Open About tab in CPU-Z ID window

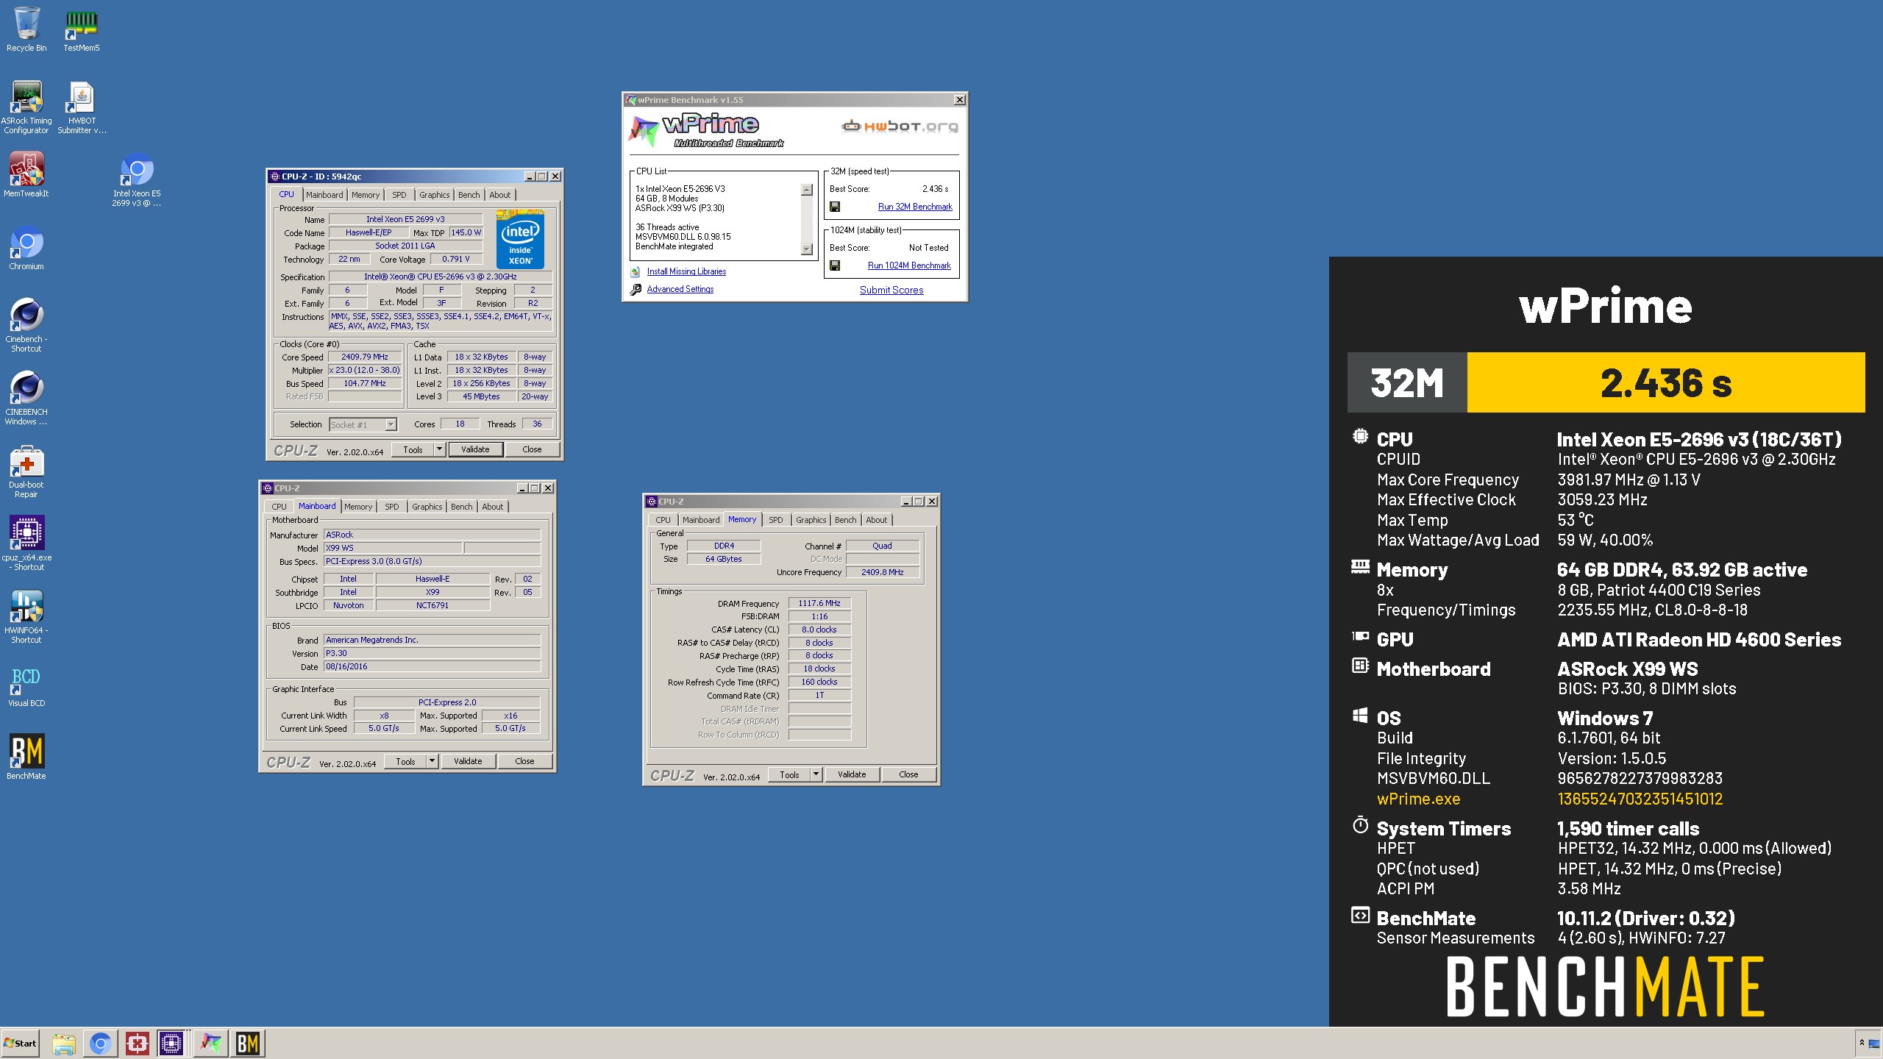499,195
